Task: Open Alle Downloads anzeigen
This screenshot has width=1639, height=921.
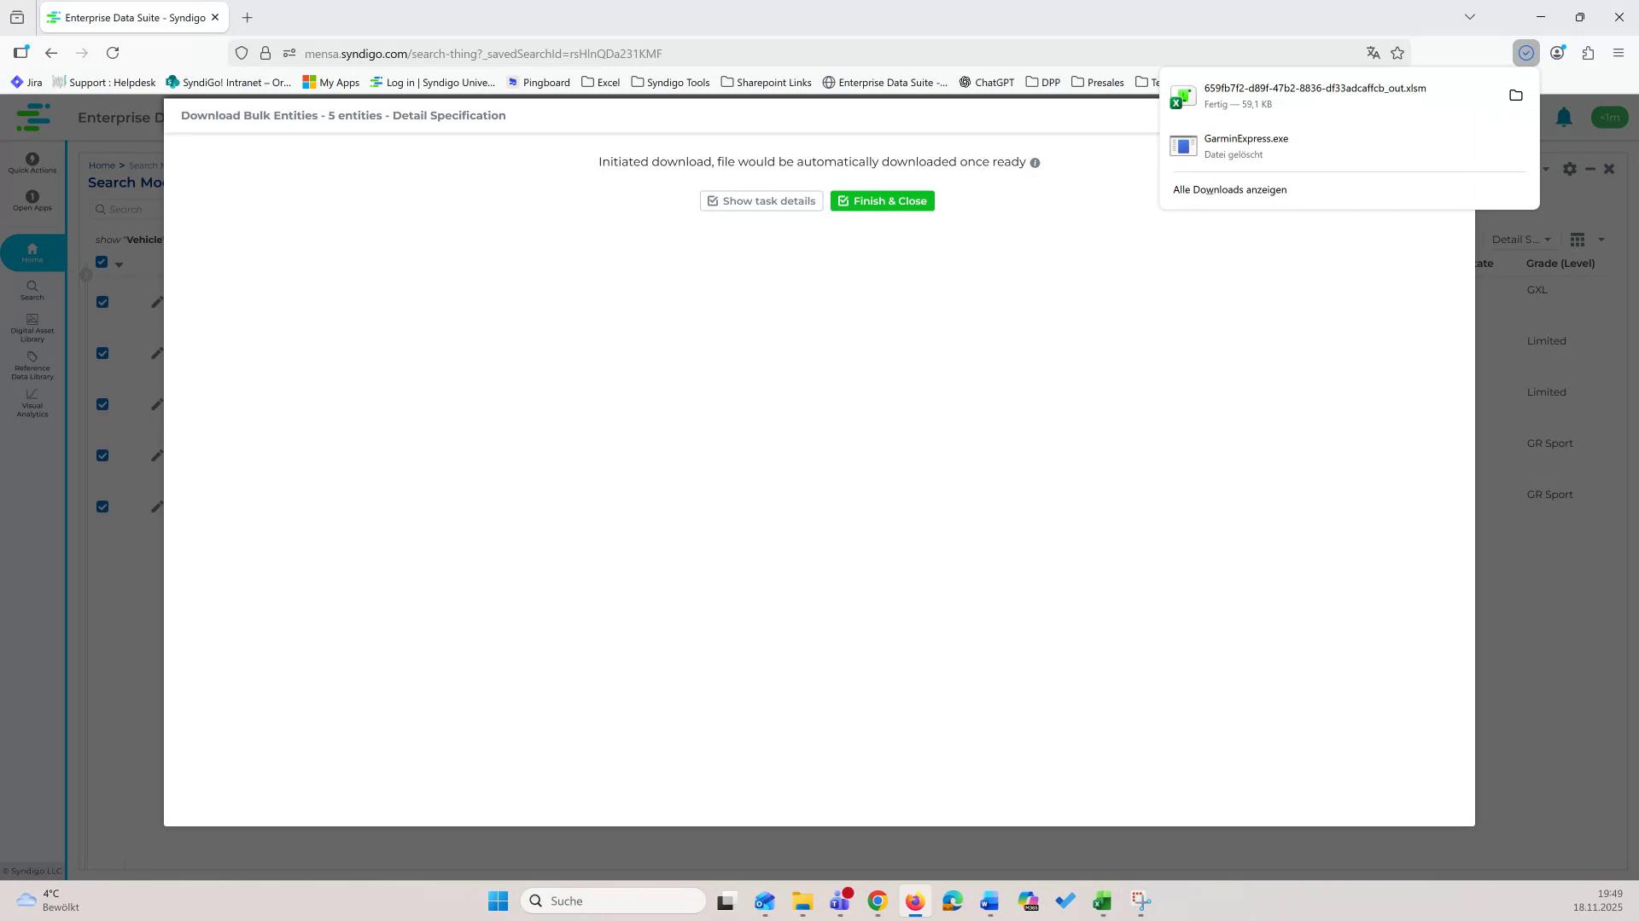Action: point(1229,189)
